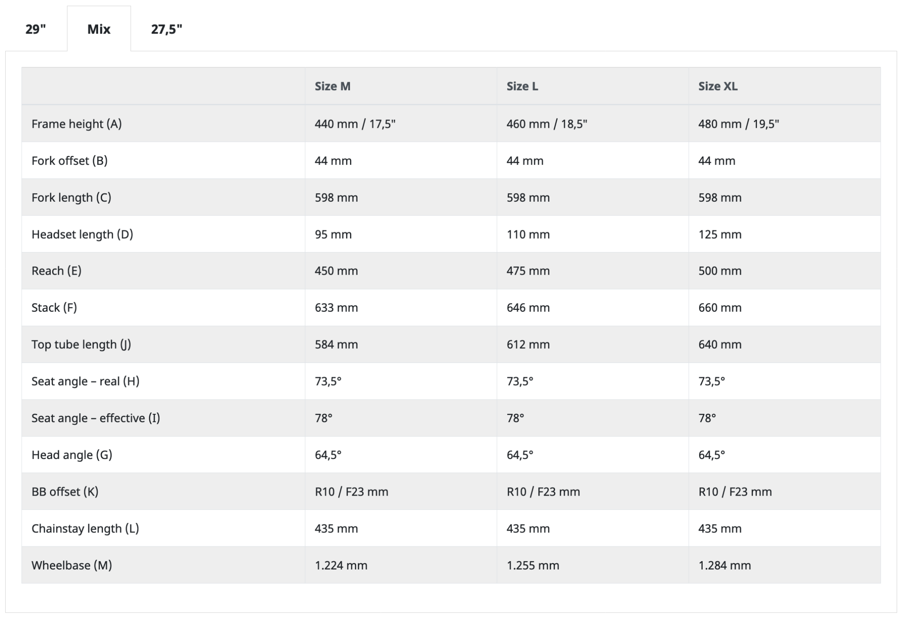
Task: Click the Reach (E) row label
Action: pos(56,271)
